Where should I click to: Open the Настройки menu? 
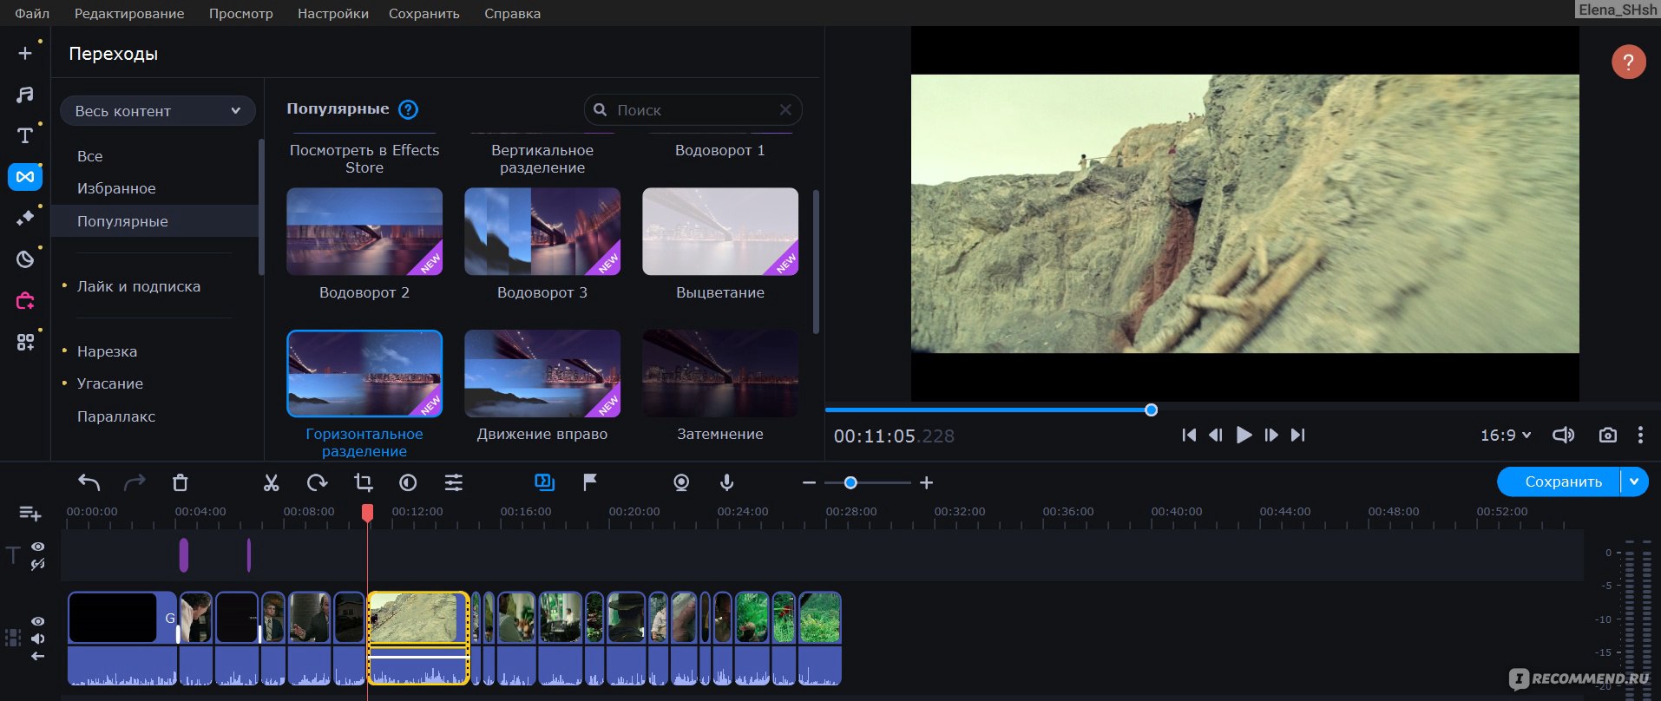click(332, 13)
